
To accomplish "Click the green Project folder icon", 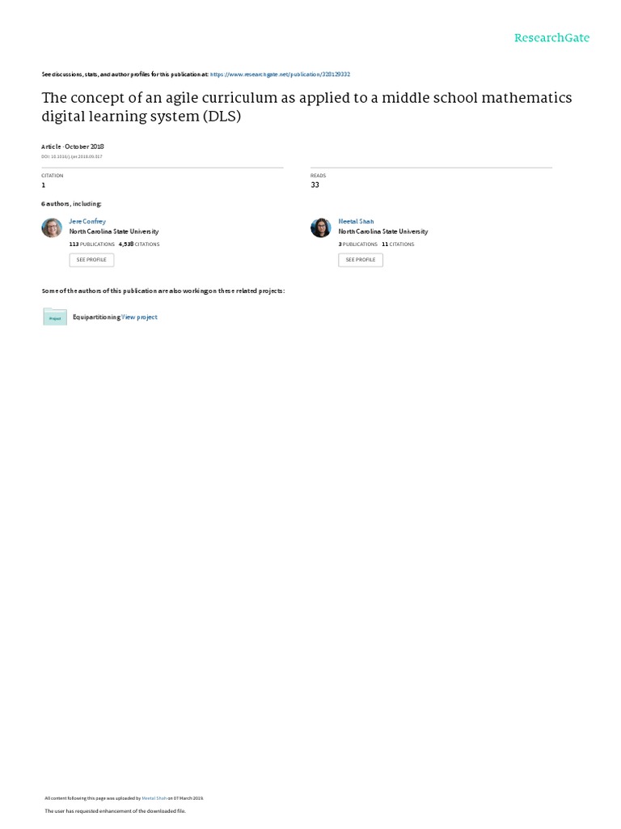I will [x=55, y=317].
